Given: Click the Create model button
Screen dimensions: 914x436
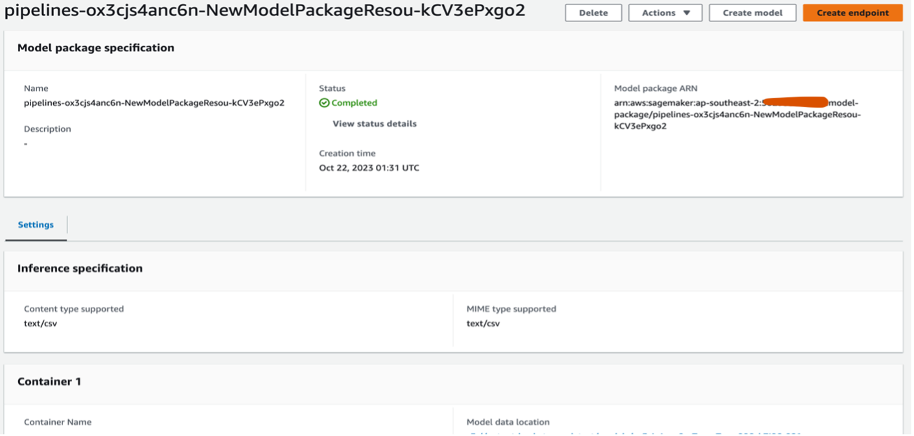Looking at the screenshot, I should pos(752,13).
